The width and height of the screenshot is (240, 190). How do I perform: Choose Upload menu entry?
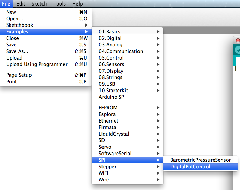(x=46, y=58)
